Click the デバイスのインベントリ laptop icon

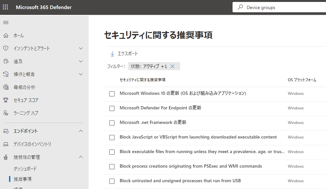point(6,144)
